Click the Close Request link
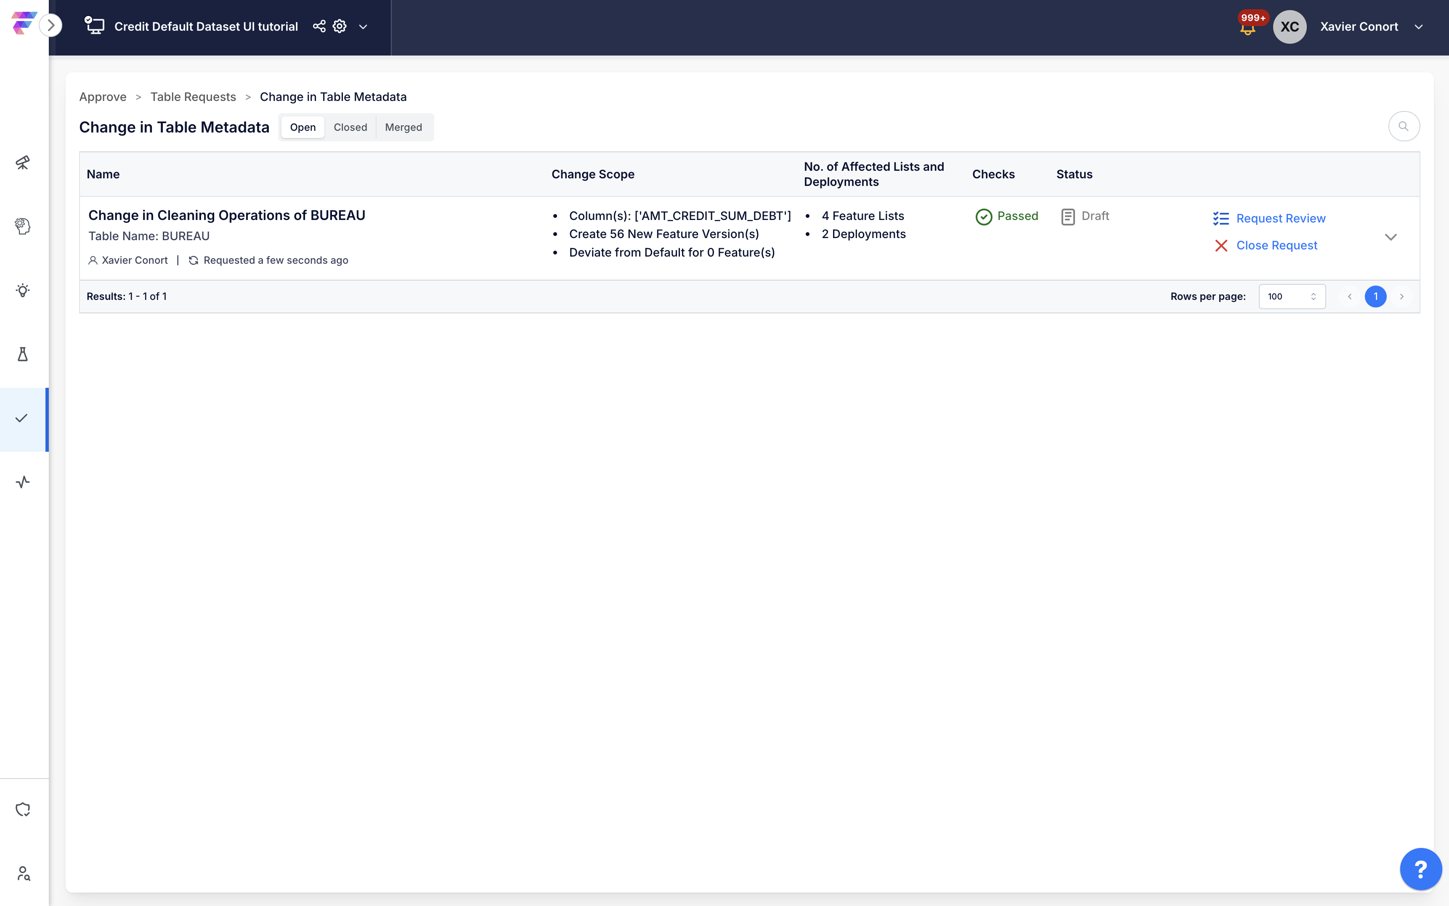Viewport: 1449px width, 906px height. (x=1276, y=246)
